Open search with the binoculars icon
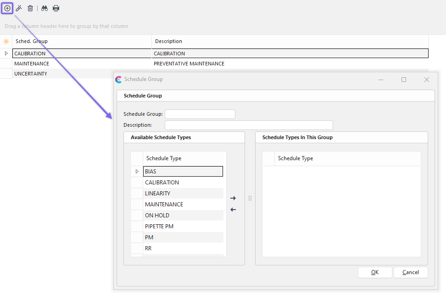The width and height of the screenshot is (446, 297). click(x=45, y=8)
